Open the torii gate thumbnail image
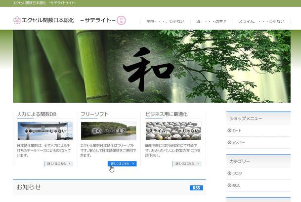Image resolution: width=301 pixels, height=202 pixels. (45, 131)
